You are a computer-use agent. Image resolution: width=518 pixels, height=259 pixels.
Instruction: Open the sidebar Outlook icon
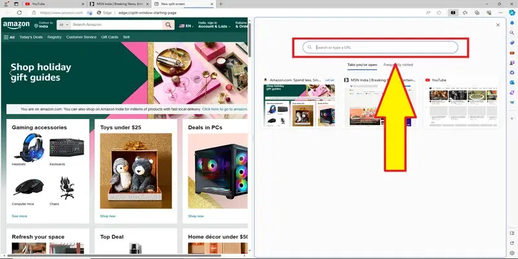pyautogui.click(x=512, y=82)
